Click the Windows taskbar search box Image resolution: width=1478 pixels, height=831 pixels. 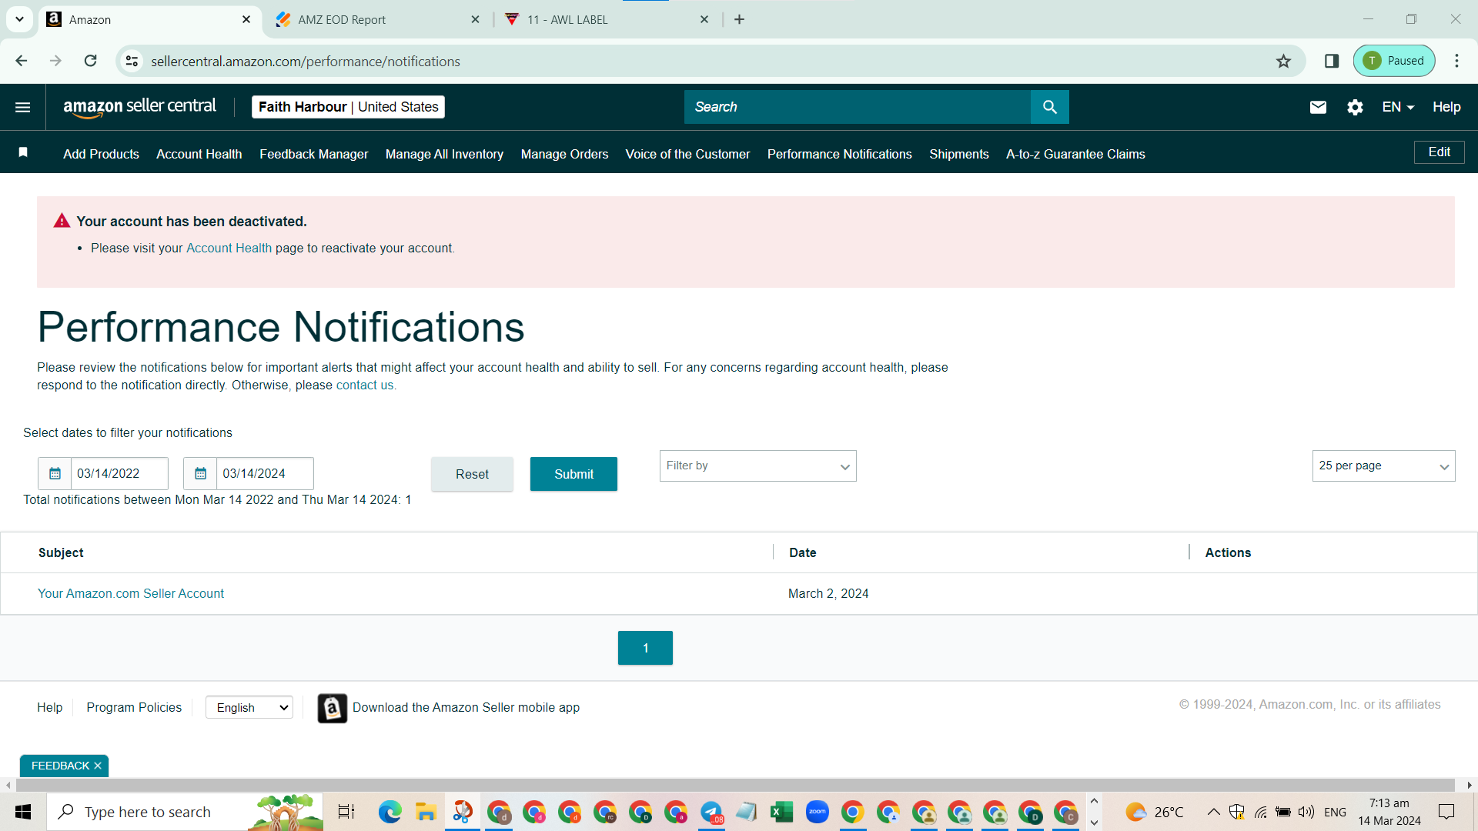tap(185, 812)
